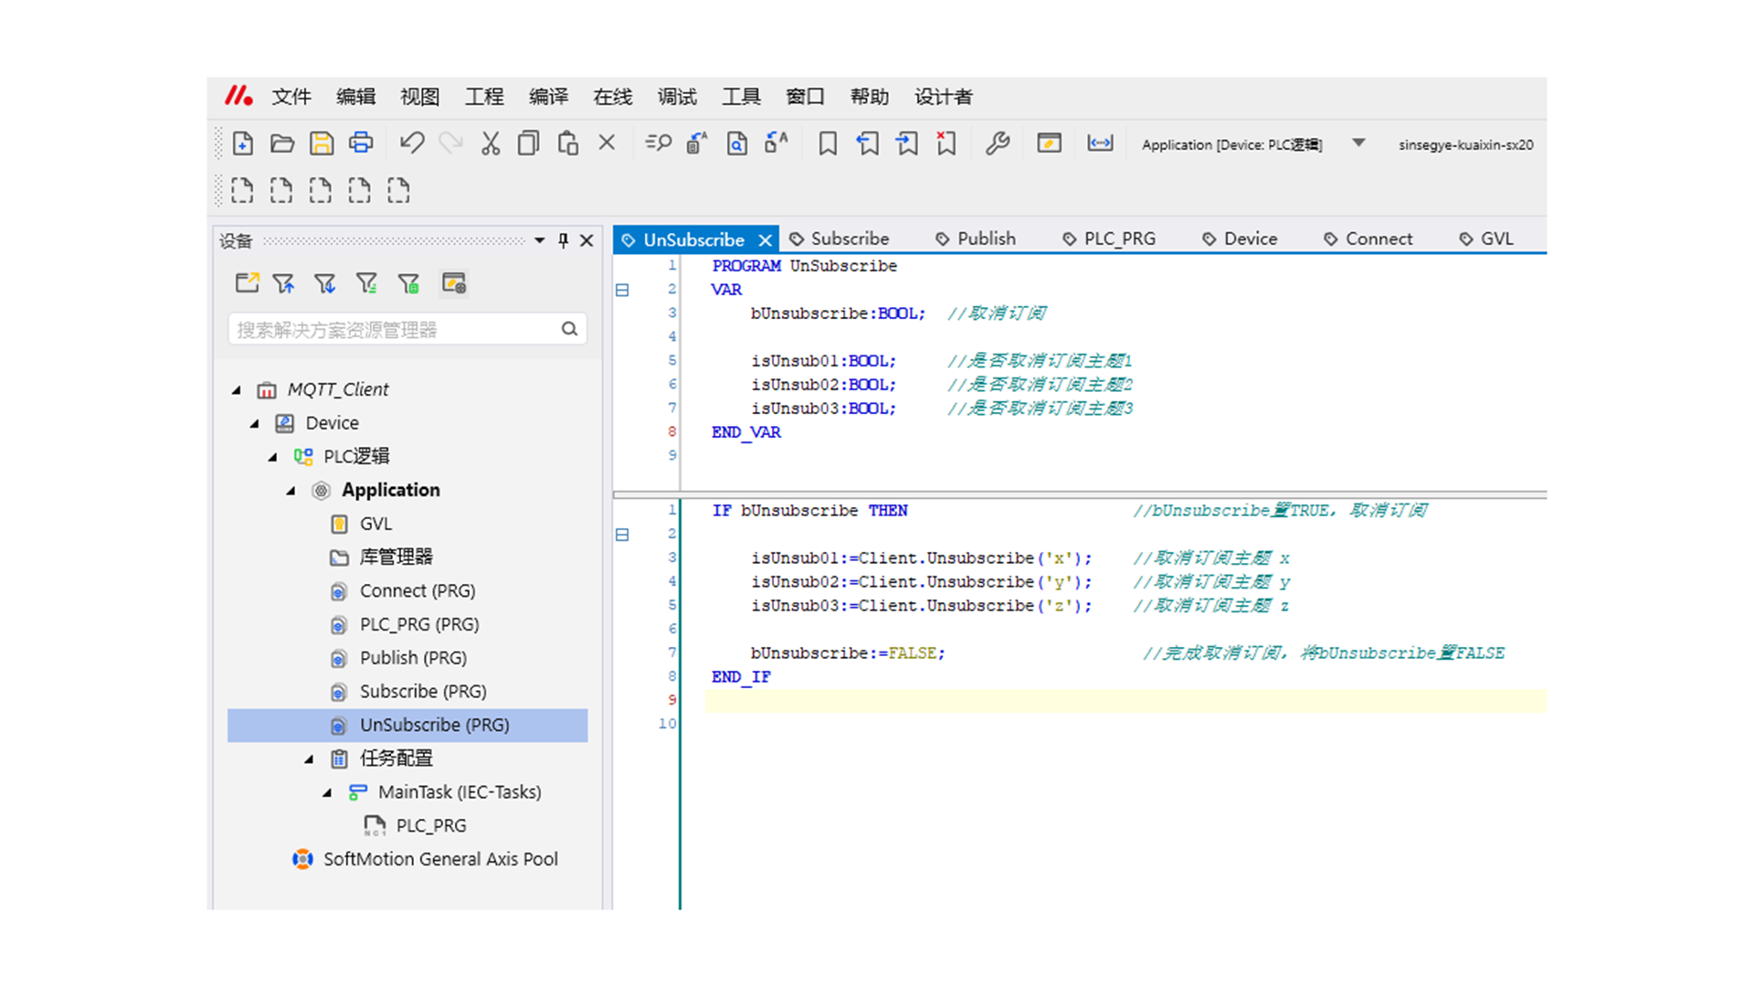Collapse the VAR declaration fold marker
Viewport: 1754px width, 987px height.
coord(622,290)
